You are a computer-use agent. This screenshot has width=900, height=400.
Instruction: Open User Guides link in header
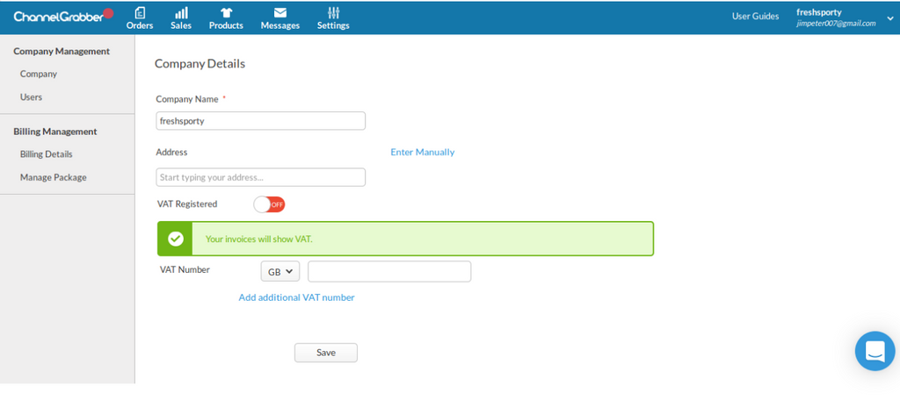tap(755, 17)
